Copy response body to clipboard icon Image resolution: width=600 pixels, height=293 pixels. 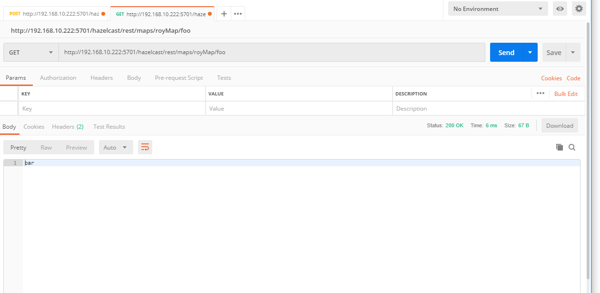tap(560, 147)
